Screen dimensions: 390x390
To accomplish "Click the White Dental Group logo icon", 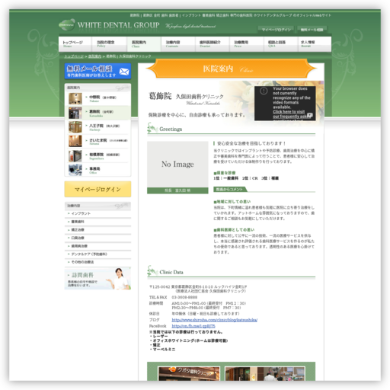I will pos(67,24).
